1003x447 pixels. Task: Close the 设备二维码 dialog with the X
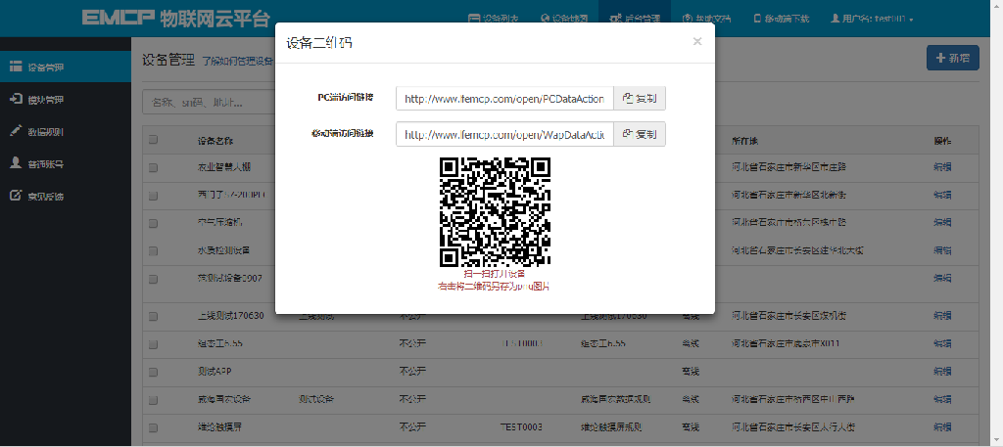click(697, 41)
